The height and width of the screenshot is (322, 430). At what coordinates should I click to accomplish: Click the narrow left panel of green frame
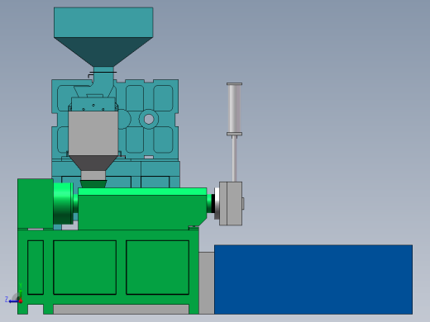[36, 268]
